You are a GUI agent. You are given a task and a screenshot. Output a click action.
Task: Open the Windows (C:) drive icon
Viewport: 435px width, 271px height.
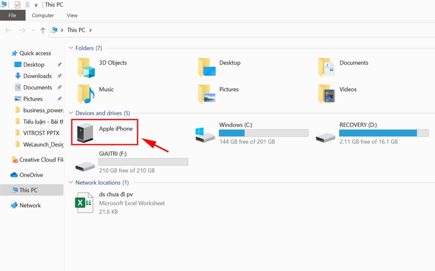(x=206, y=134)
